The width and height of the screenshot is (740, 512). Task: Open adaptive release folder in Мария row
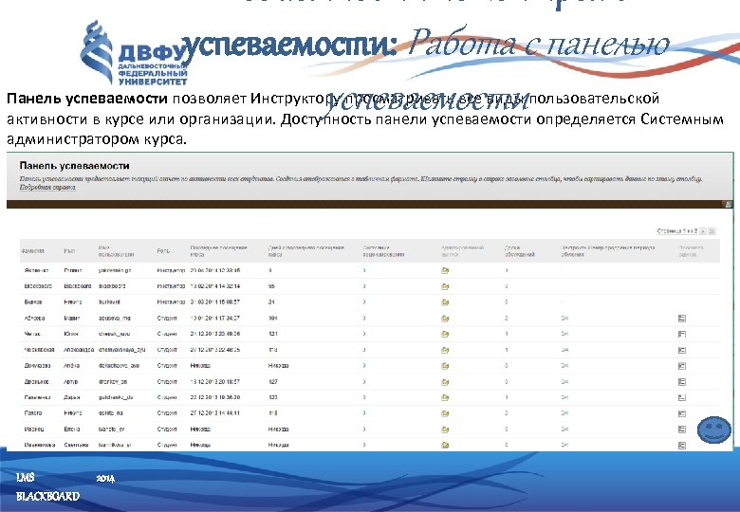point(445,319)
